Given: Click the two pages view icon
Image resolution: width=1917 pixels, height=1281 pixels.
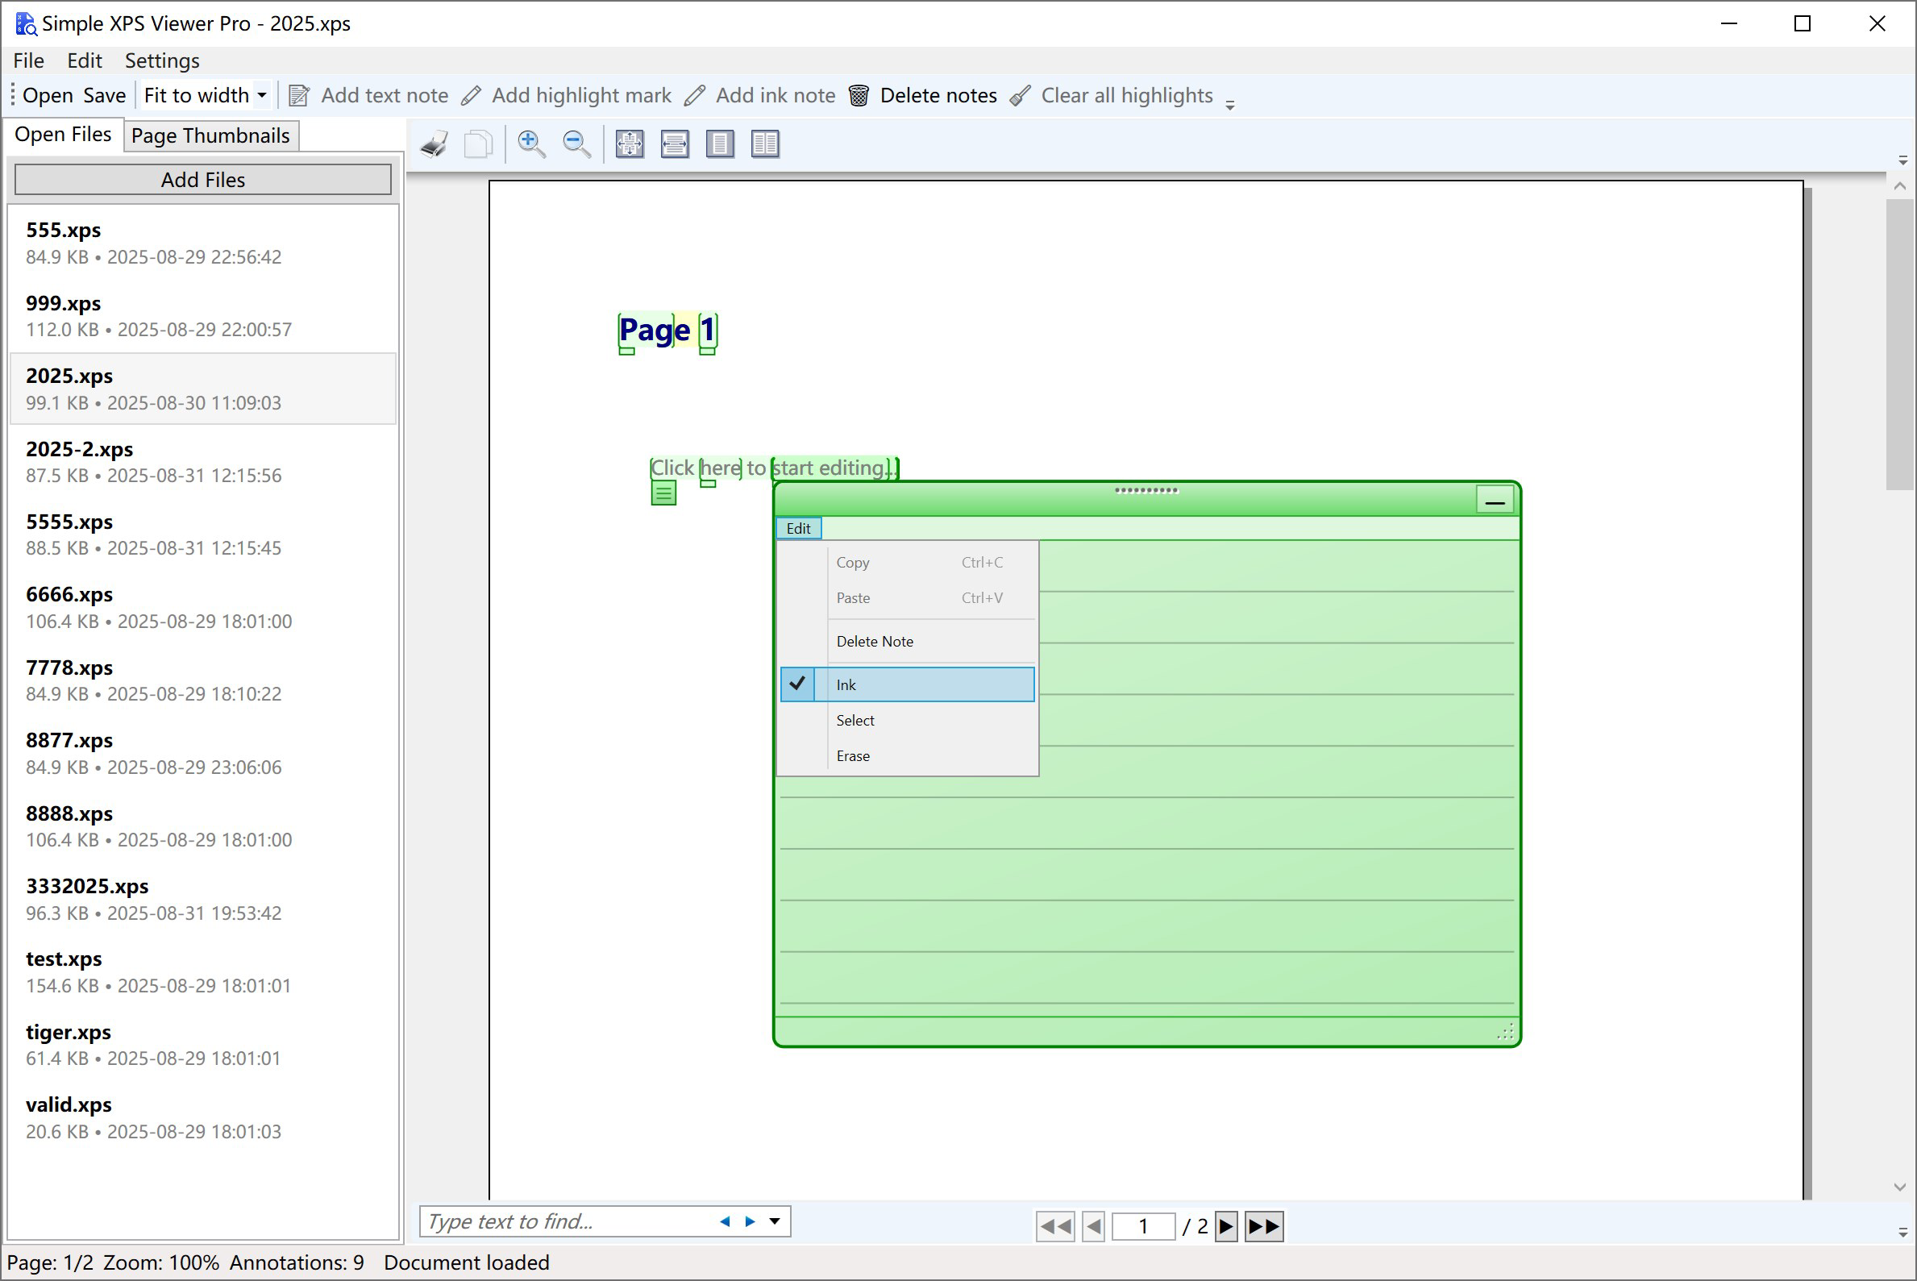Looking at the screenshot, I should coord(765,144).
